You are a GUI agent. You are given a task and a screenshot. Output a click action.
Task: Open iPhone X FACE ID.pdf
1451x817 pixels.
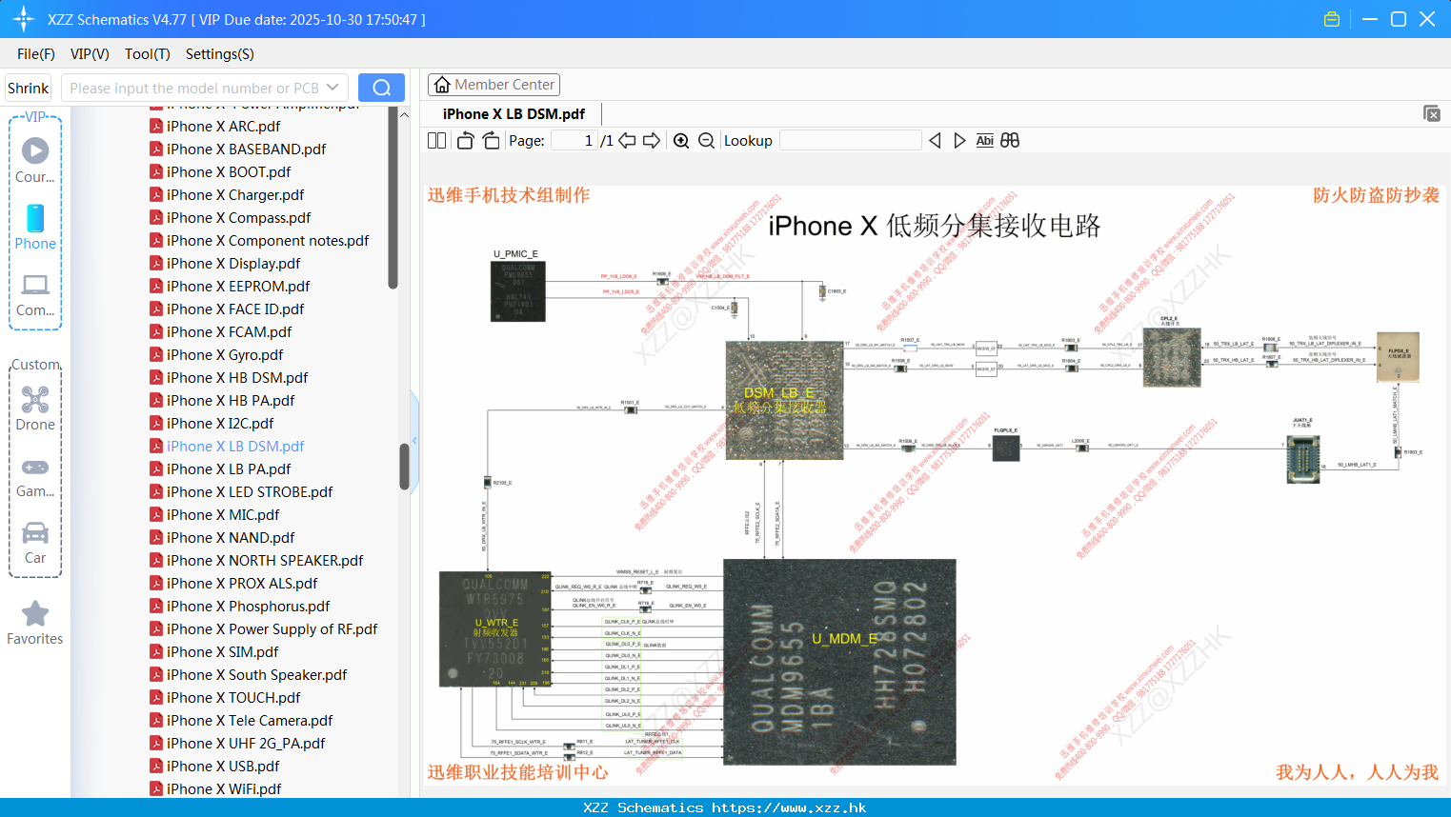(x=235, y=309)
